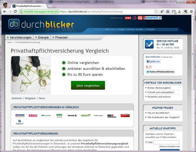Viewport: 196px width, 152px height.
Task: Expand the Finanzen dropdown menu
Action: [x=60, y=37]
